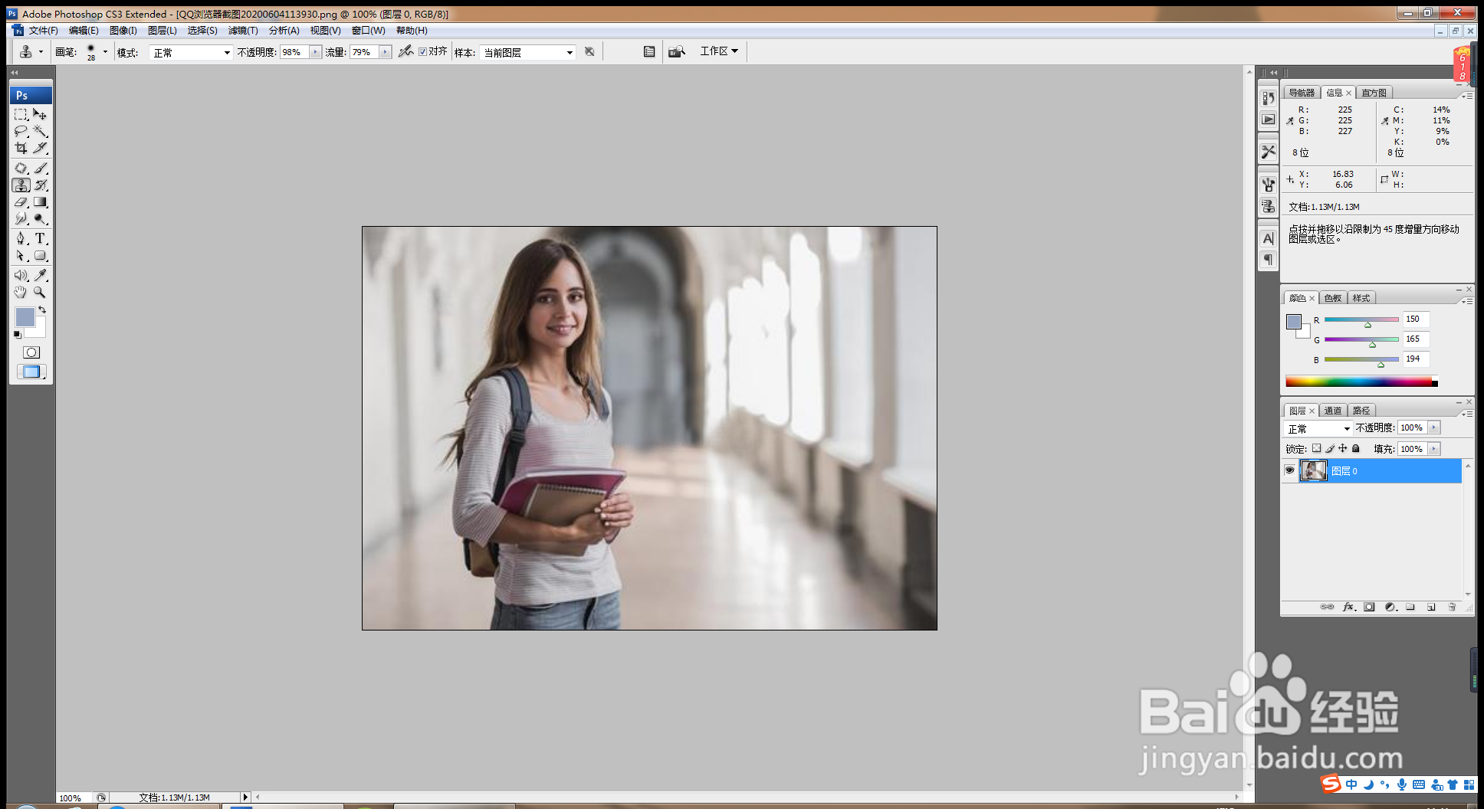Open the 模式 blend mode dropdown
The height and width of the screenshot is (809, 1484).
[191, 52]
